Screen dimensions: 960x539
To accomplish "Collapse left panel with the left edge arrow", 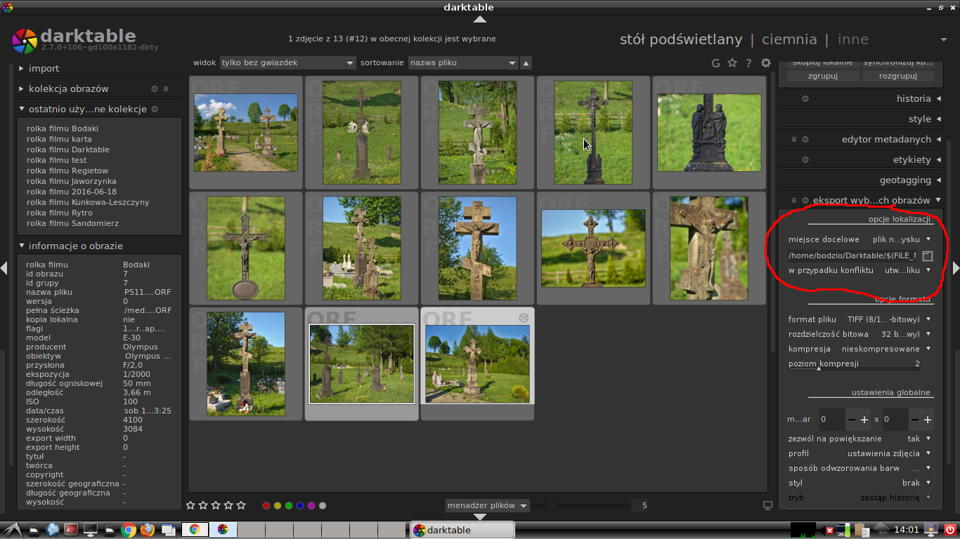I will (4, 267).
